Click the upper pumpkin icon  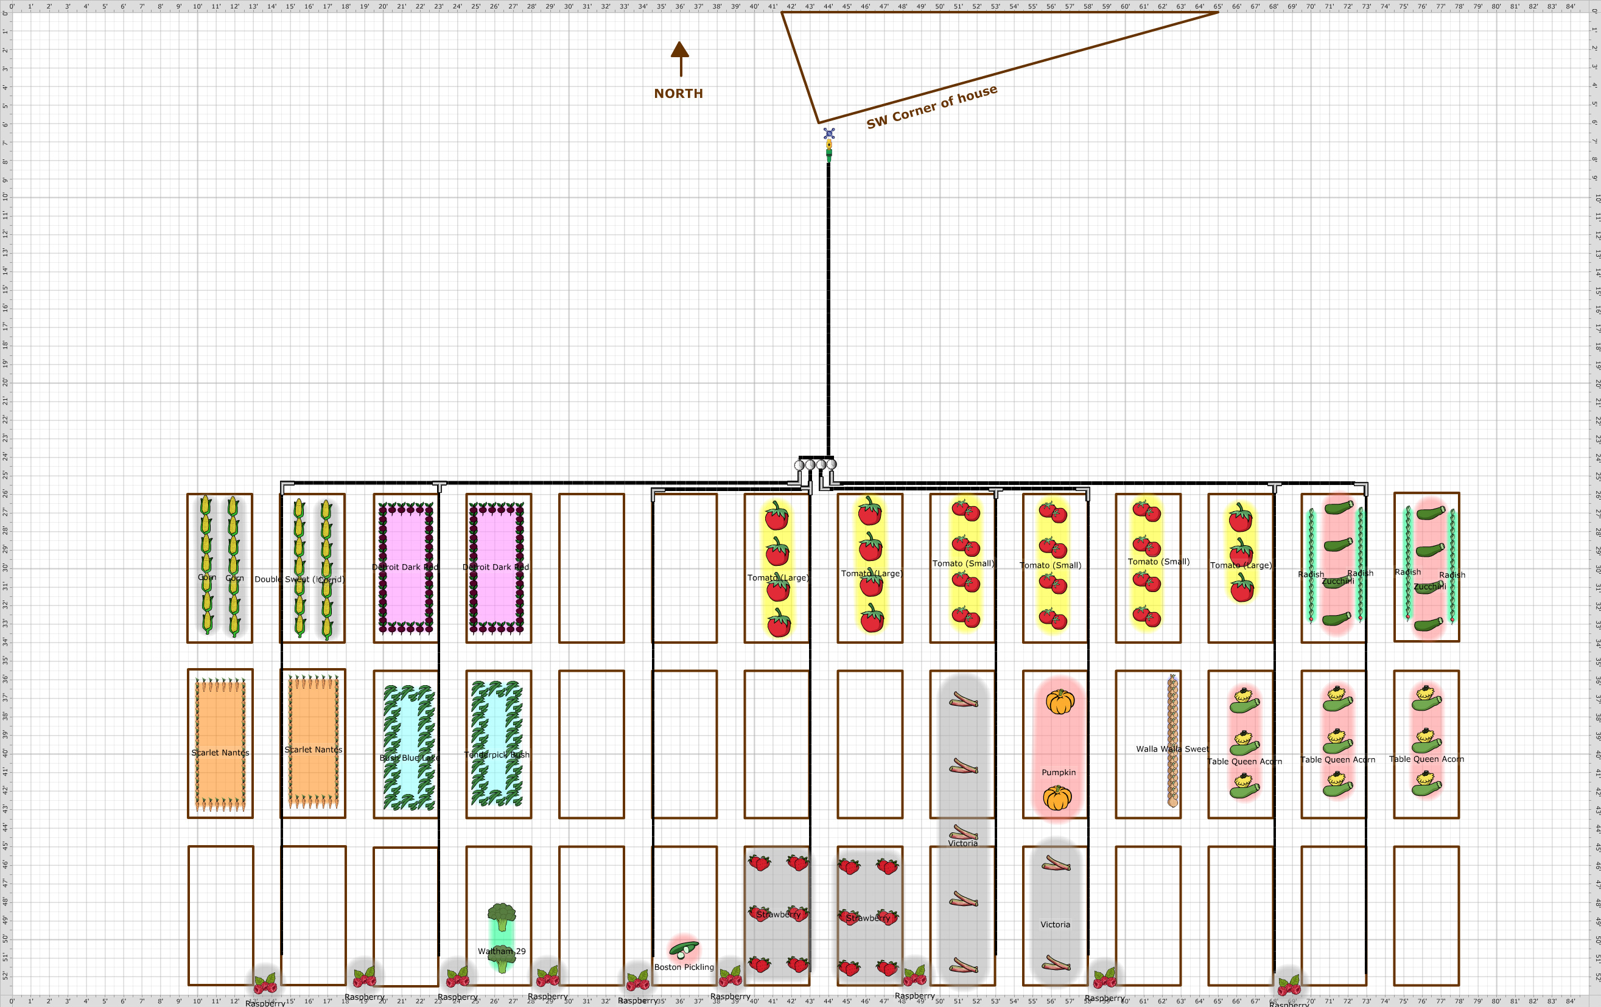1060,701
